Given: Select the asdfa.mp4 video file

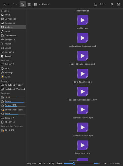Looking at the screenshot, I should tap(83, 22).
